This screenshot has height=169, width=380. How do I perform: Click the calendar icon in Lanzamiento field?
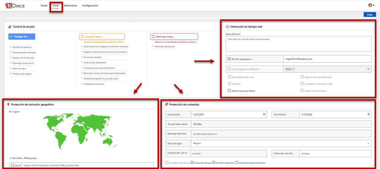[x=264, y=114]
